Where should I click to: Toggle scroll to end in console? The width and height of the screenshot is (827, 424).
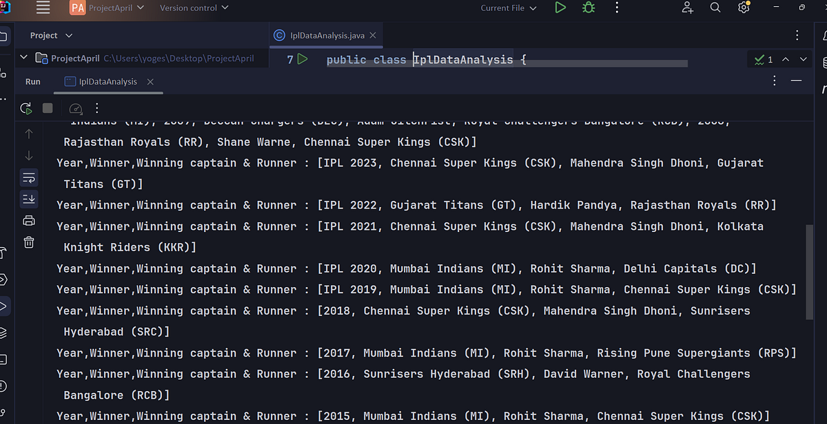tap(28, 199)
